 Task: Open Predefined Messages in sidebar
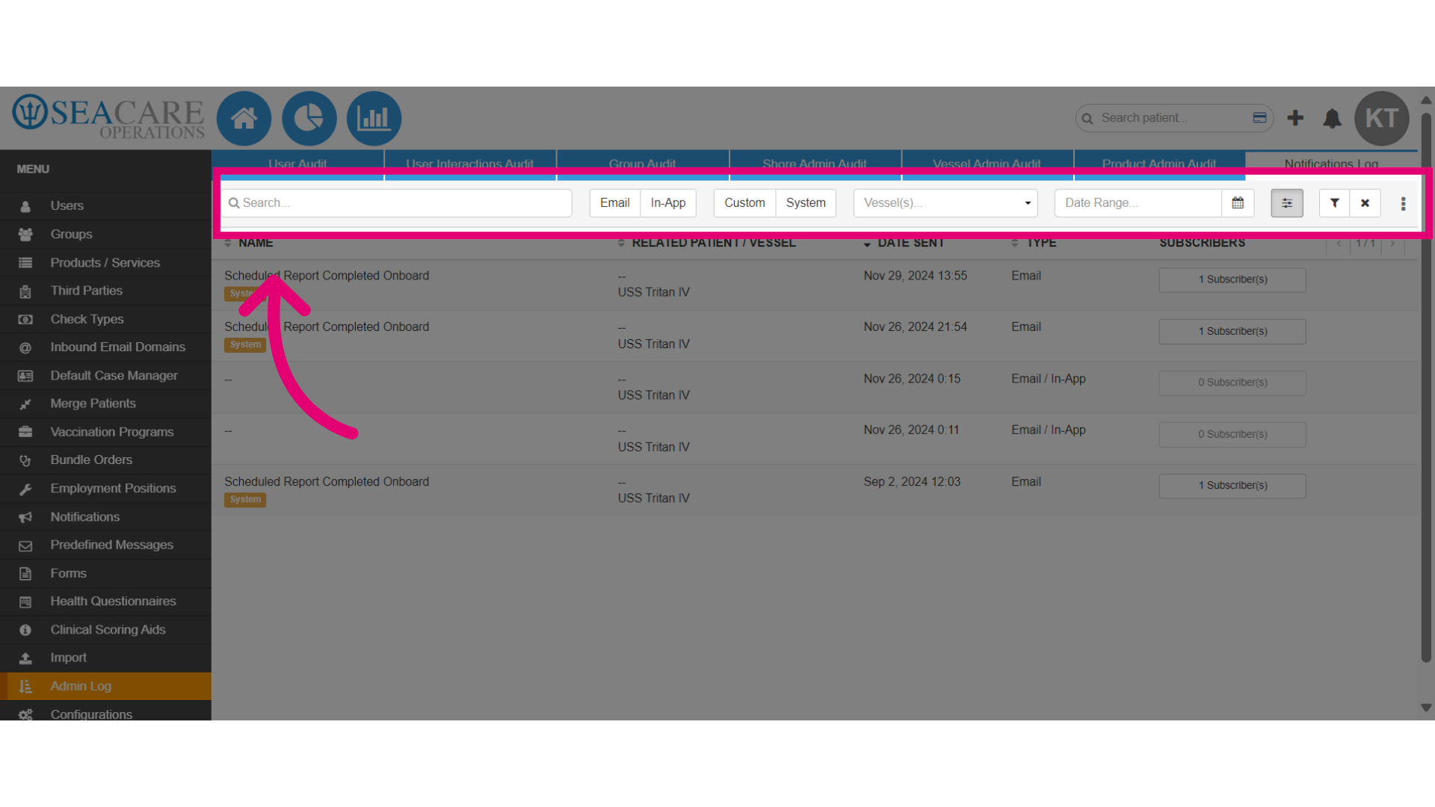[x=105, y=545]
